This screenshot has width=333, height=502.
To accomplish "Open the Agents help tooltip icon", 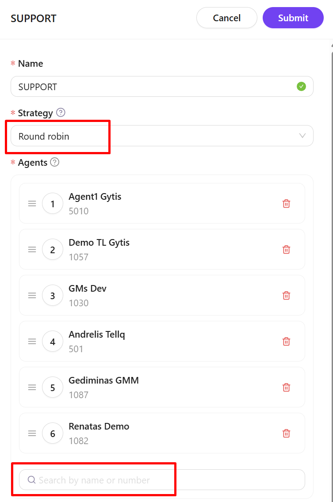I will pyautogui.click(x=55, y=162).
